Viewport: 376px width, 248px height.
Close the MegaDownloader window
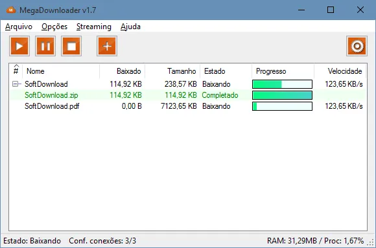(x=360, y=10)
